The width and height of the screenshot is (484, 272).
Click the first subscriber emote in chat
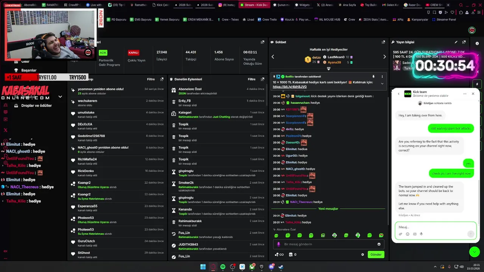coord(276,235)
